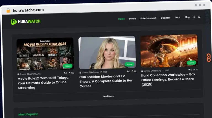Open the Movie menu item
The height and width of the screenshot is (118, 212).
[x=132, y=19]
